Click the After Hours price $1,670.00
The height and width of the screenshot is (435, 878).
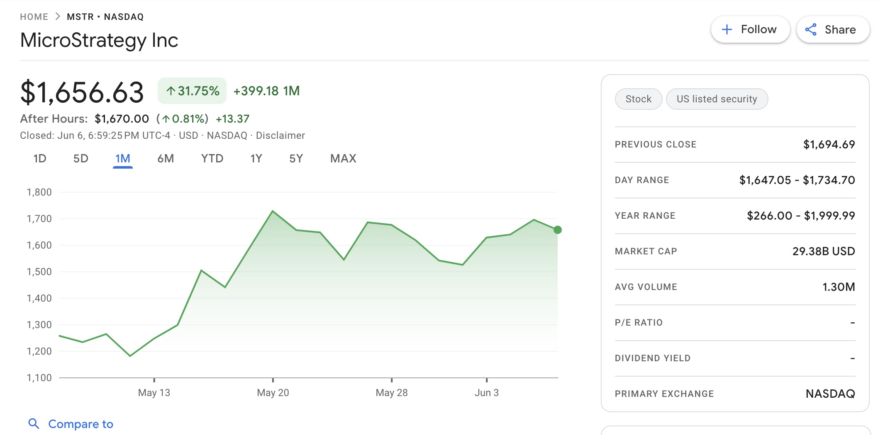pyautogui.click(x=122, y=119)
